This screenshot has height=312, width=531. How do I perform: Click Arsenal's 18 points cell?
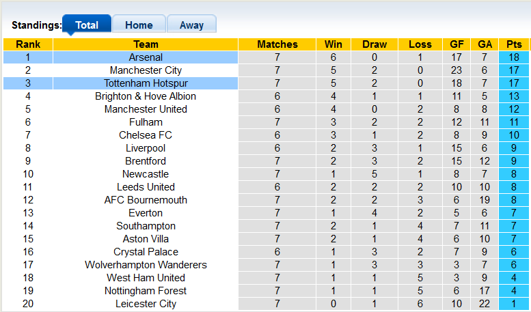tap(514, 57)
